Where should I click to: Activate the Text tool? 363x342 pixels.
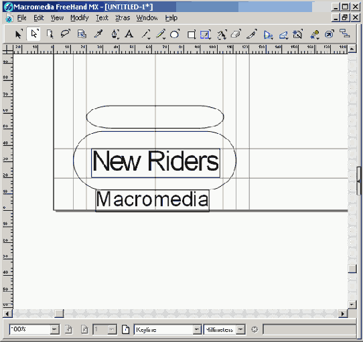click(x=129, y=34)
